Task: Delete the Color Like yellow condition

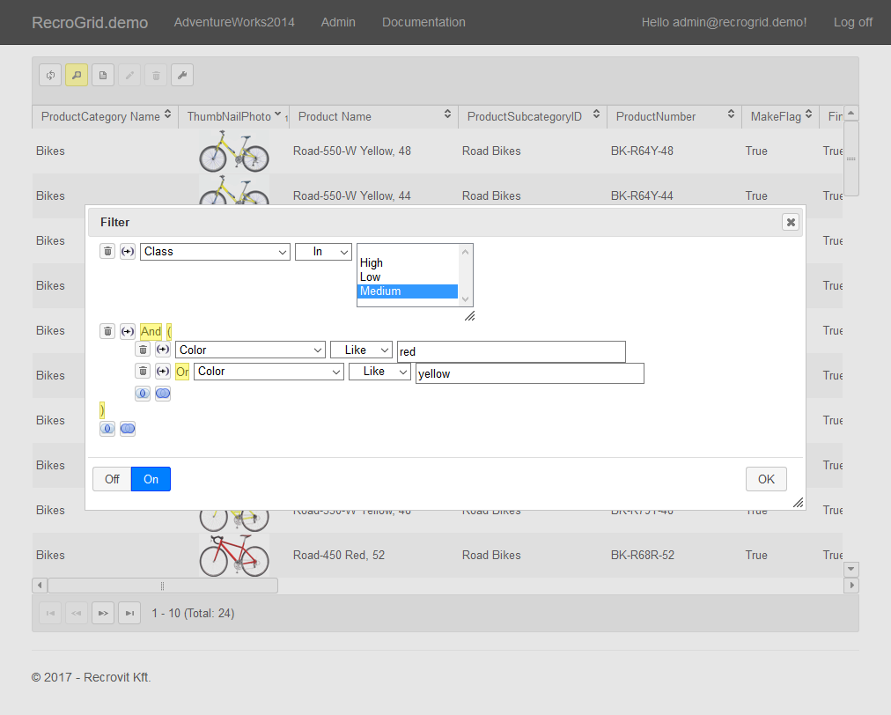Action: [143, 371]
